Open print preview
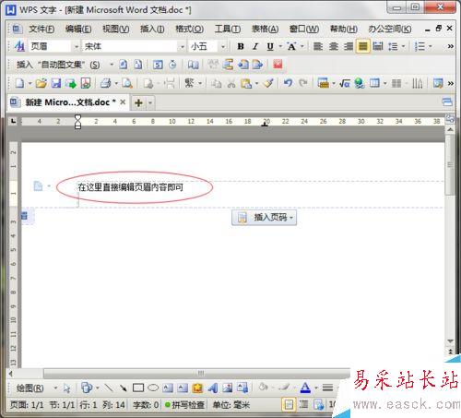461x418 pixels. click(x=127, y=83)
